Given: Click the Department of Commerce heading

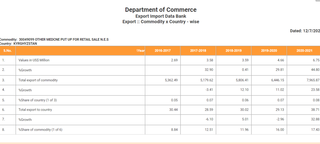Looking at the screenshot, I should [x=161, y=10].
